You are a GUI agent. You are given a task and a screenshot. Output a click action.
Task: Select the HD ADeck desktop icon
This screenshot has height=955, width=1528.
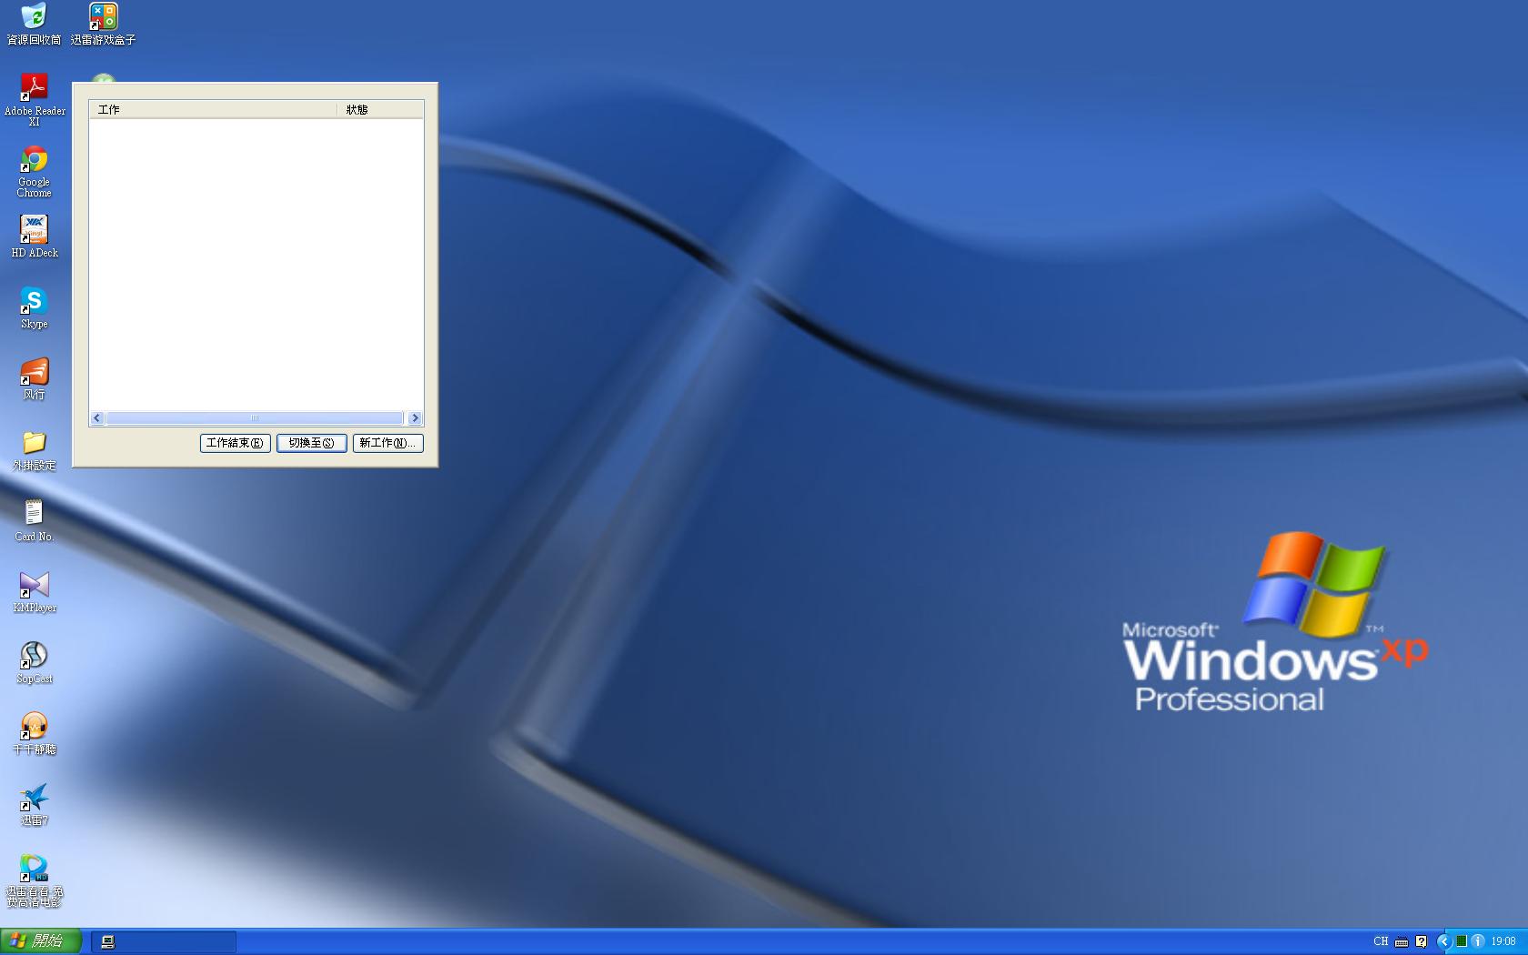pyautogui.click(x=34, y=230)
